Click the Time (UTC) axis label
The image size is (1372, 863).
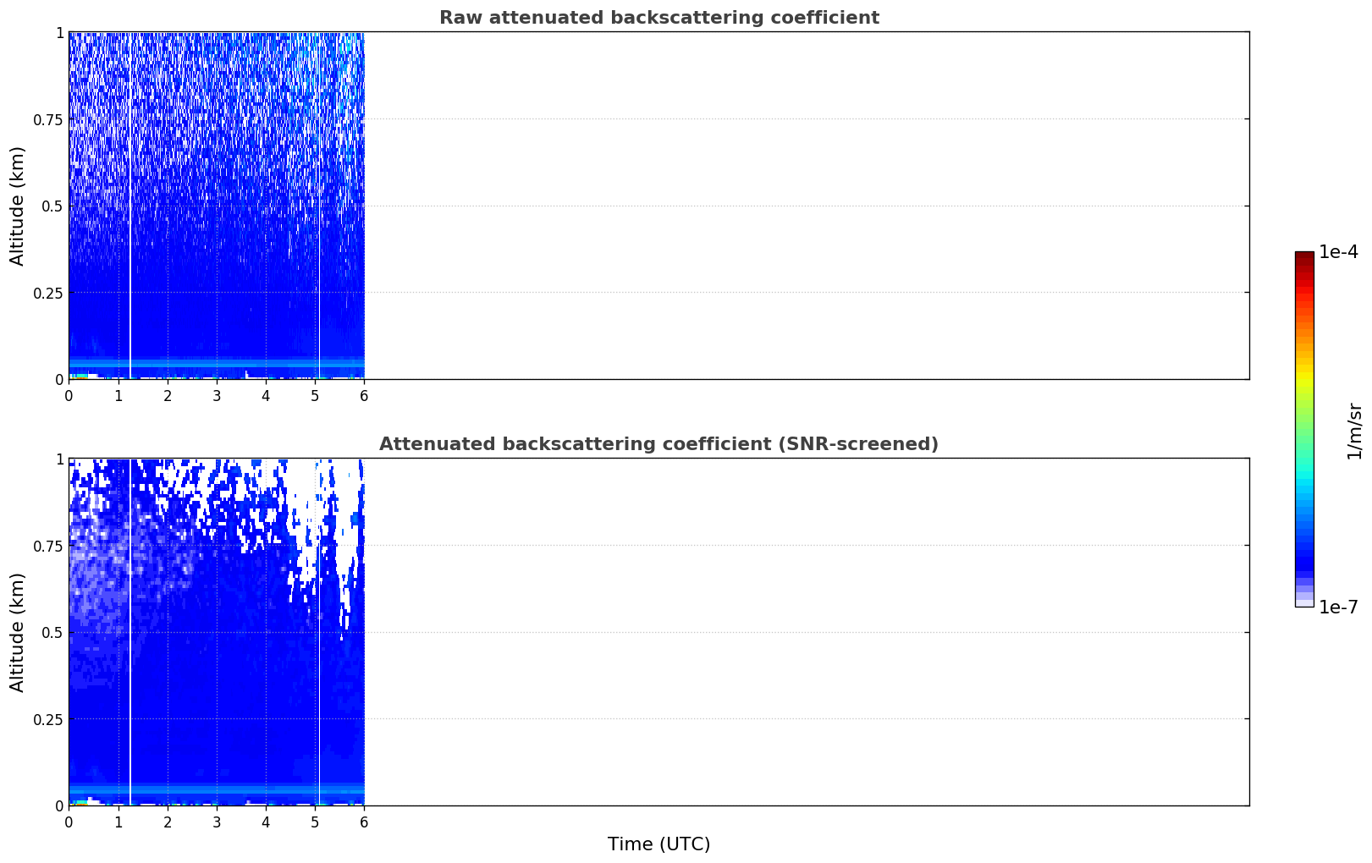click(x=658, y=844)
